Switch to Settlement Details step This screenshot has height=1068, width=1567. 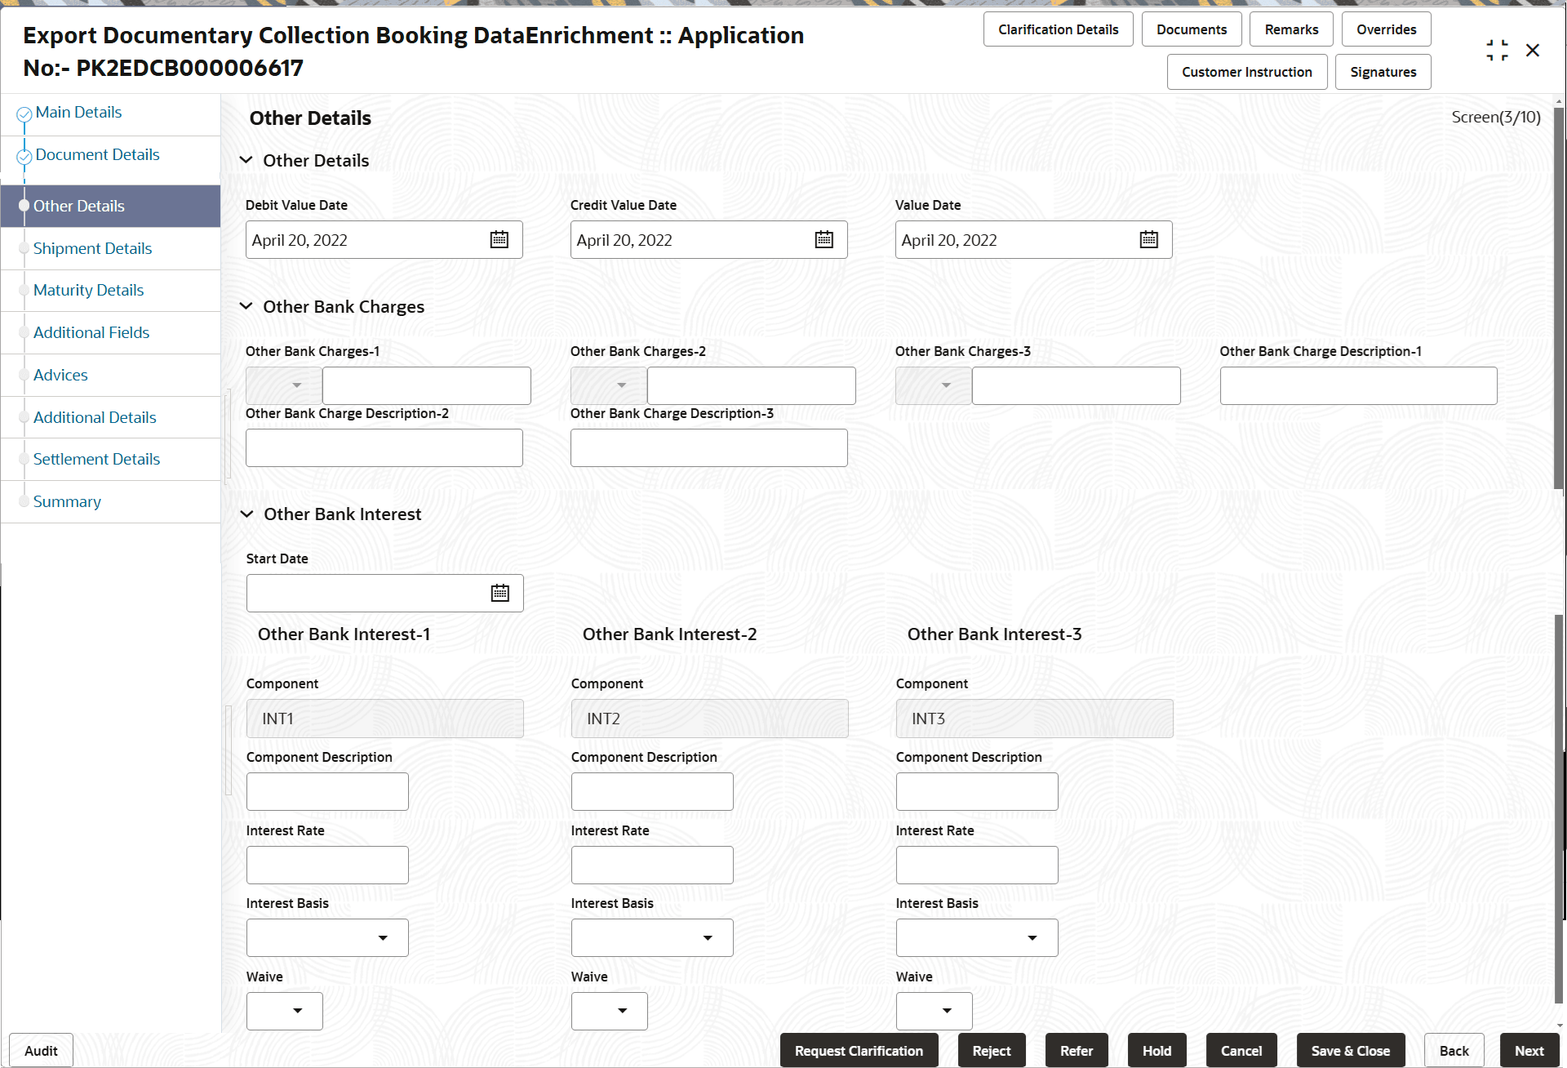(x=96, y=459)
